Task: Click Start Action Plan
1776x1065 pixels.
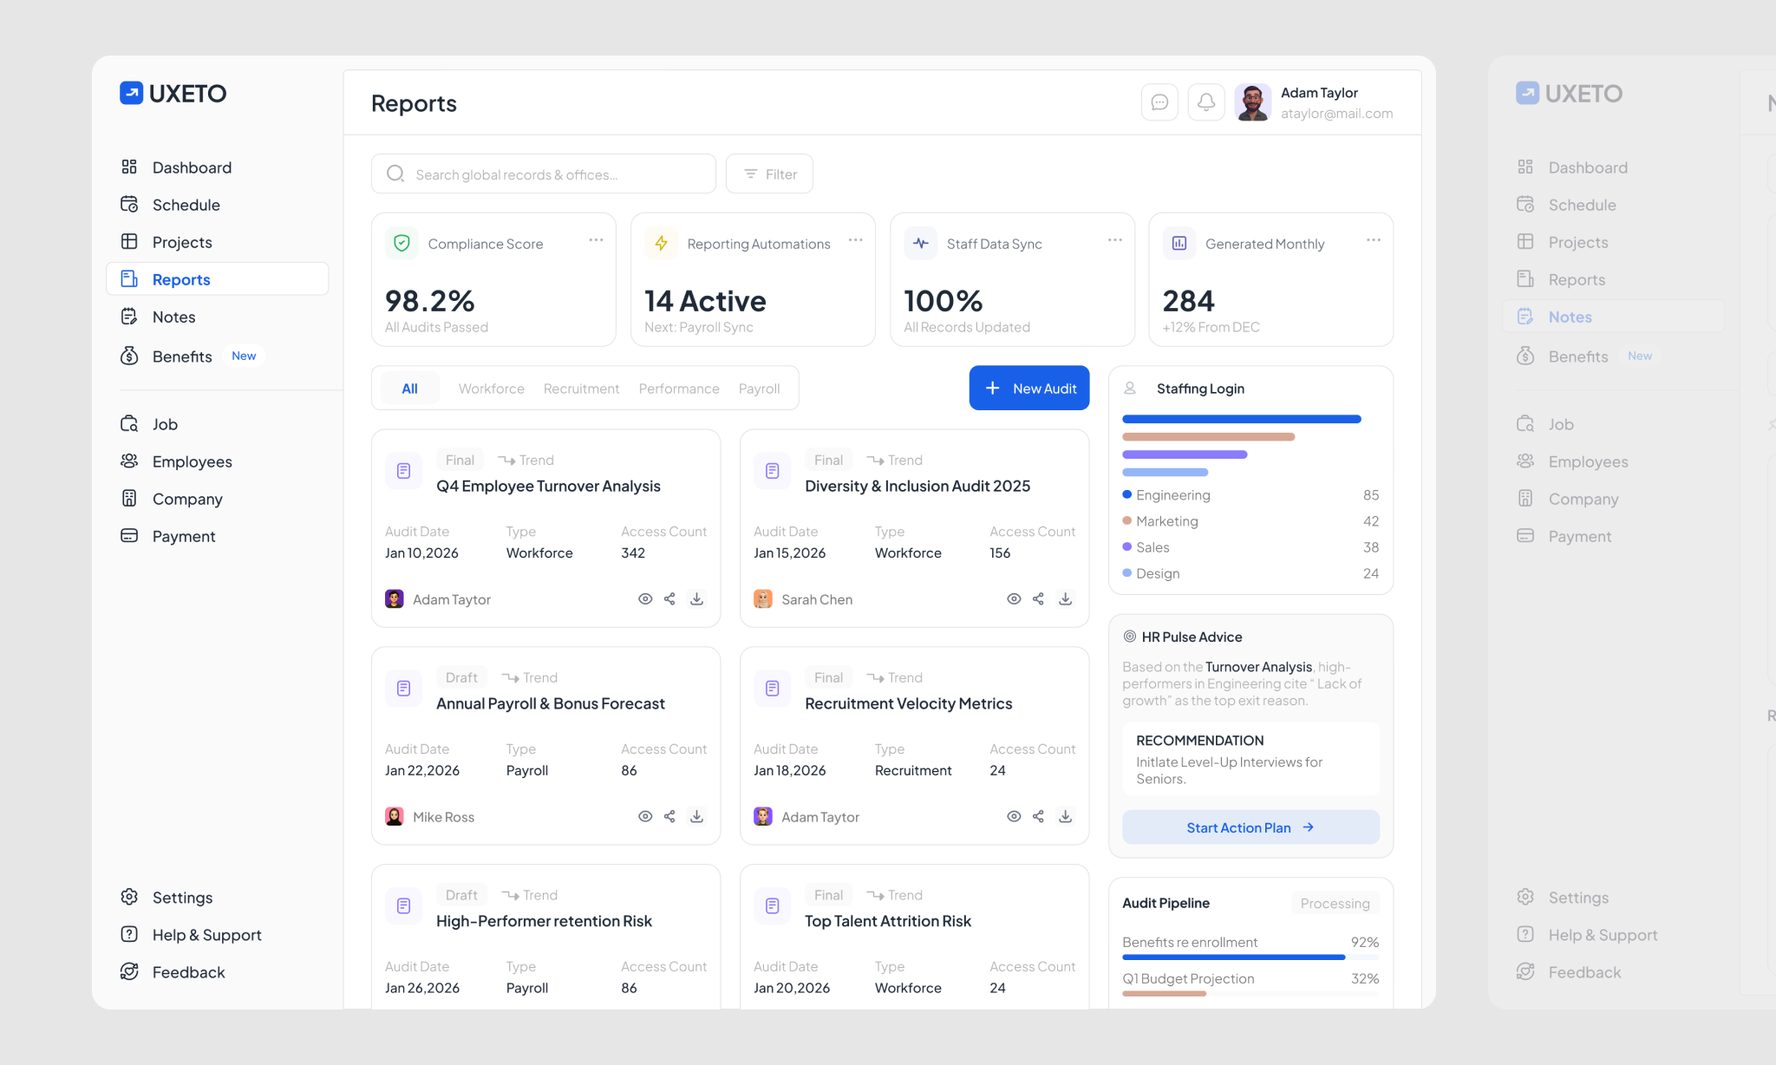Action: point(1250,827)
